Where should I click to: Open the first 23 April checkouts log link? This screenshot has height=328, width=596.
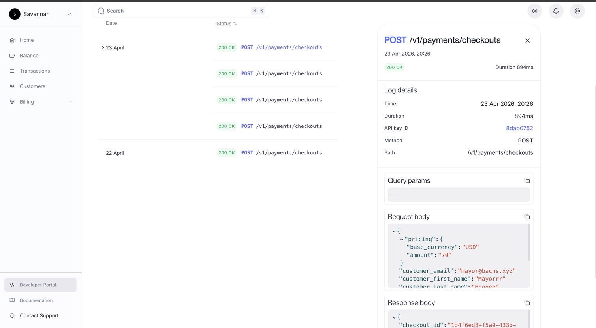coord(289,47)
